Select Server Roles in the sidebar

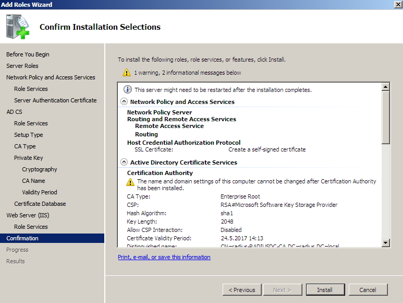click(22, 66)
